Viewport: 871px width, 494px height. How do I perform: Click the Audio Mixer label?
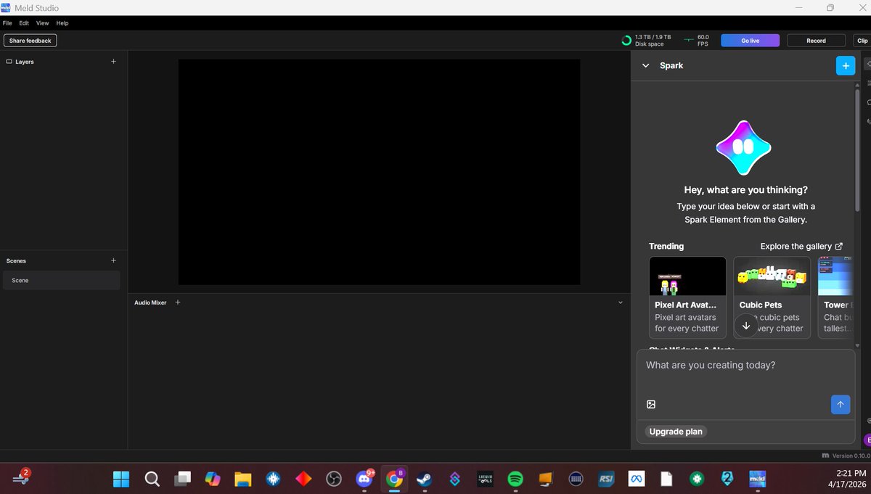[x=150, y=302]
